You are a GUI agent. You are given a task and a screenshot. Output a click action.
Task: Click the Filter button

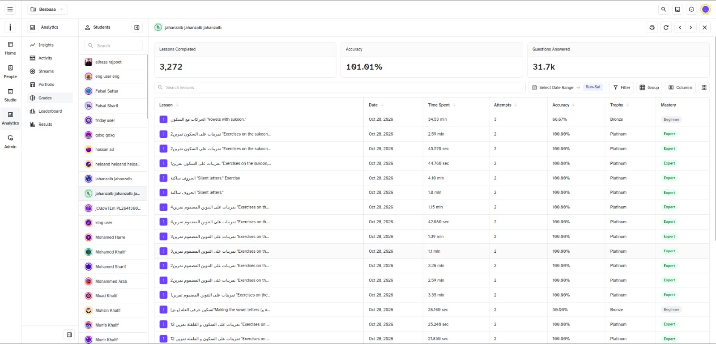[622, 88]
